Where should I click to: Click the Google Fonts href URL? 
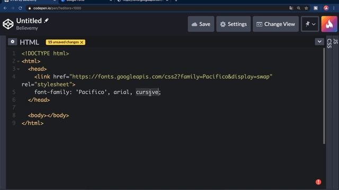pyautogui.click(x=171, y=77)
